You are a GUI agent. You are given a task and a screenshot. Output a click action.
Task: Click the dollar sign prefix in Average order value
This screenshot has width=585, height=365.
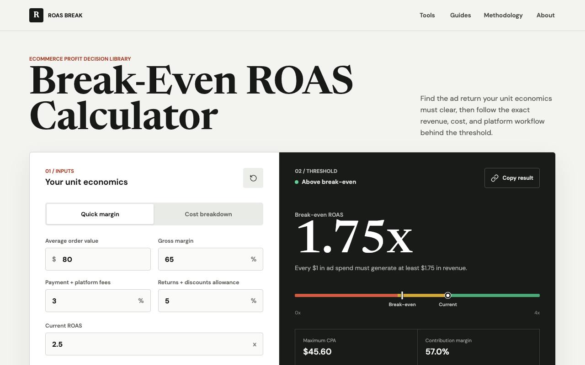click(x=54, y=259)
